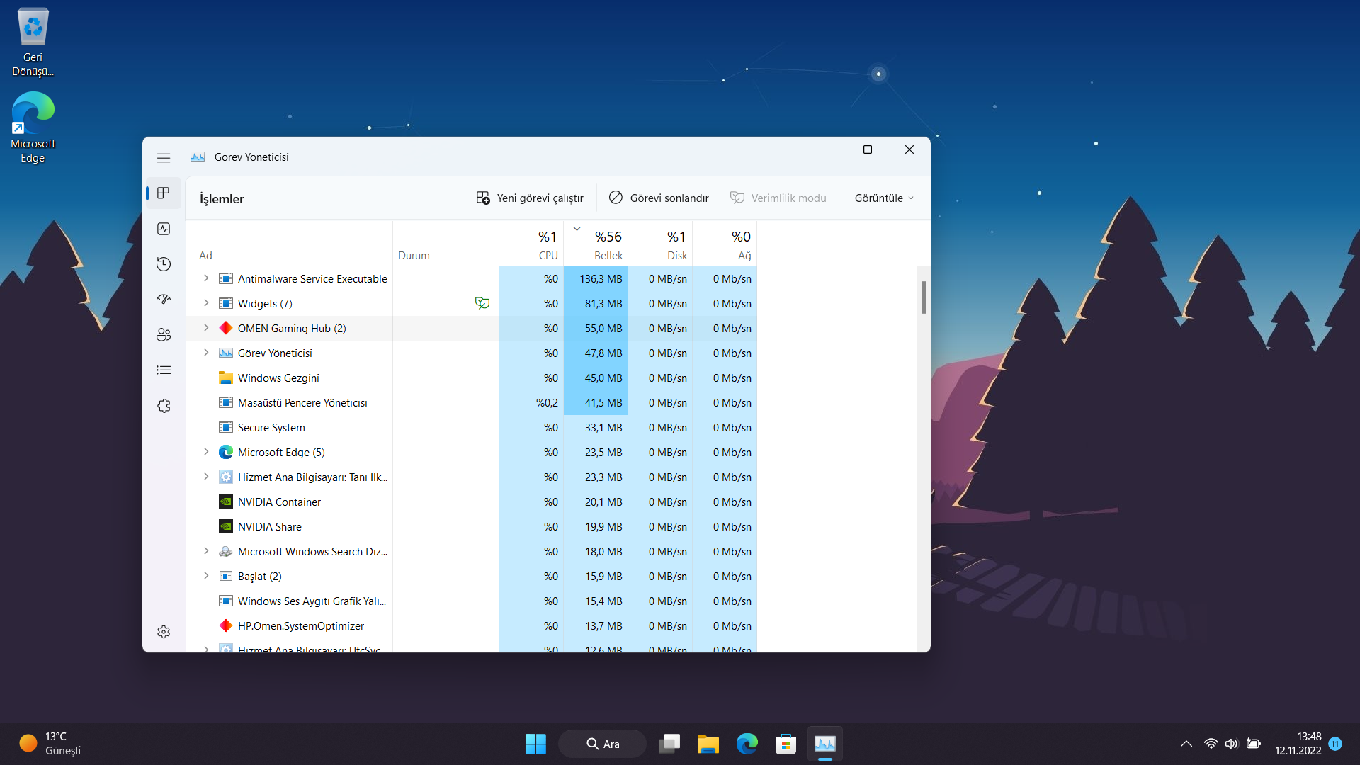
Task: Open the Performance tab in sidebar
Action: click(164, 229)
